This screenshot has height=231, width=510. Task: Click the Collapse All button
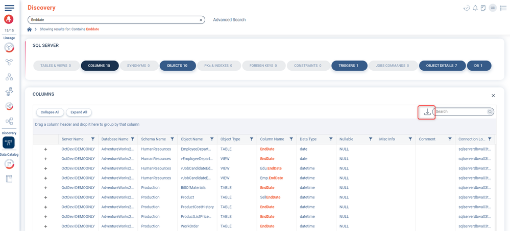(50, 112)
